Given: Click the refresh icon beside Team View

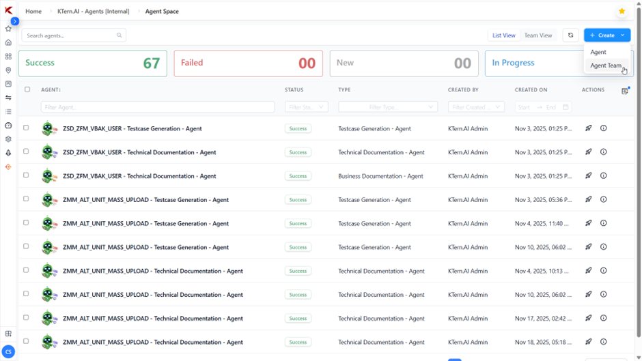Looking at the screenshot, I should point(570,35).
